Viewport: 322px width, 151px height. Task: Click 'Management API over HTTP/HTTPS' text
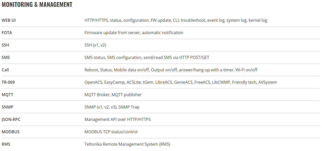coord(117,119)
